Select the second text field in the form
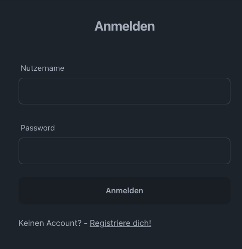 click(125, 151)
